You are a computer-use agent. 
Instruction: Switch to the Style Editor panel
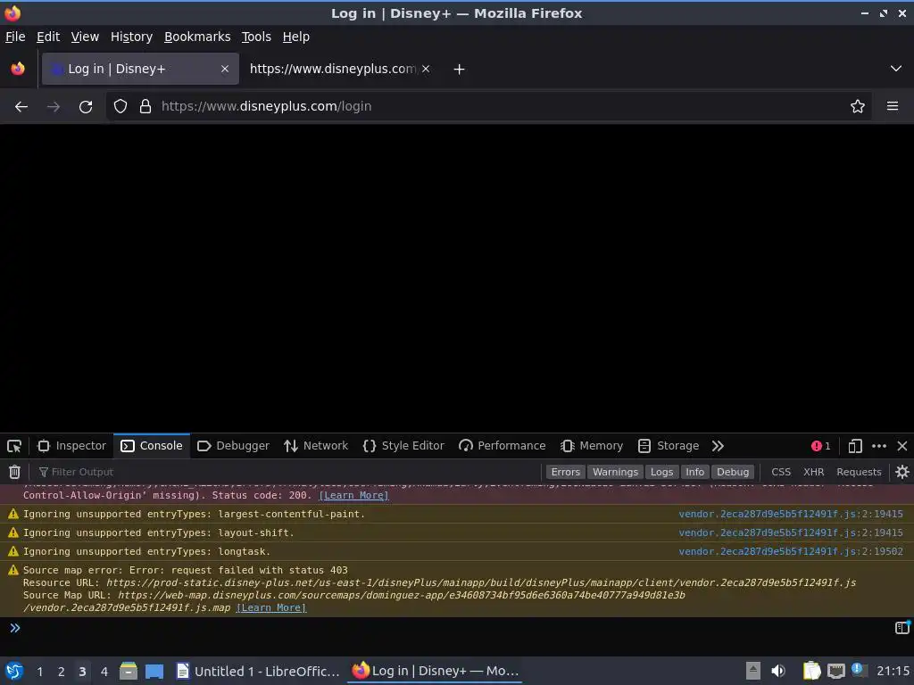tap(403, 446)
